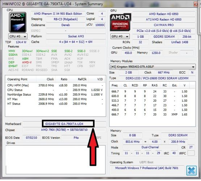Image resolution: width=201 pixels, height=181 pixels.
Task: Click the AMD Phenom II X4 955 CPU name field
Action: [58, 14]
